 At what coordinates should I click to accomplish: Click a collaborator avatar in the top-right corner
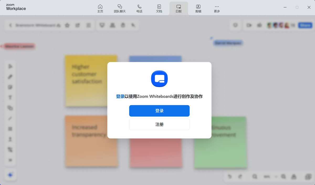[x=276, y=25]
